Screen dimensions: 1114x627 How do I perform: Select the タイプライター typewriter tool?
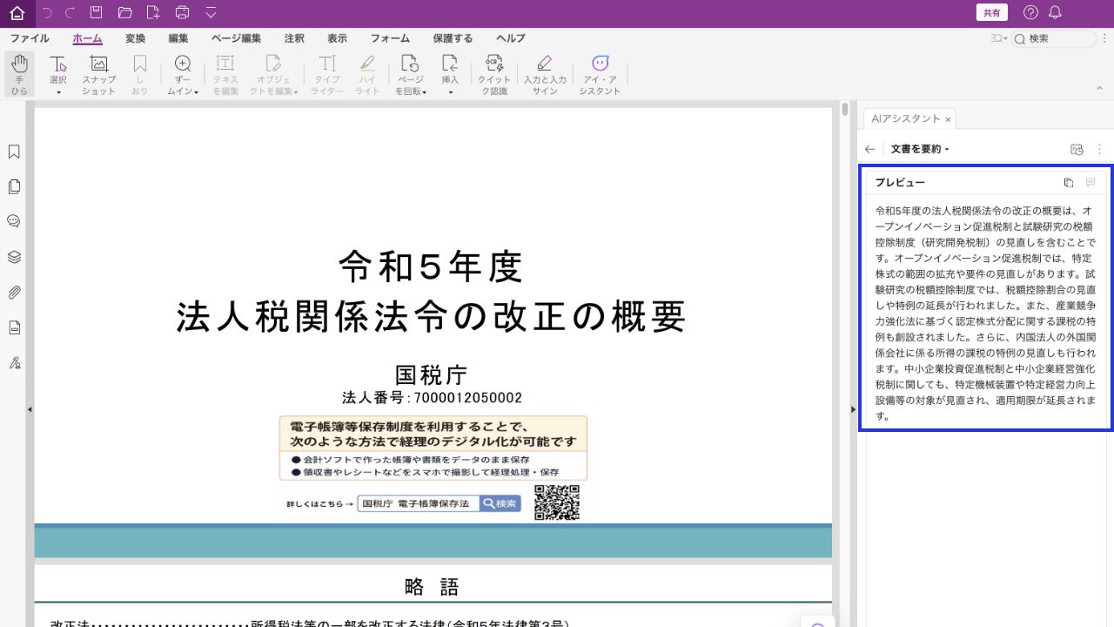point(327,74)
